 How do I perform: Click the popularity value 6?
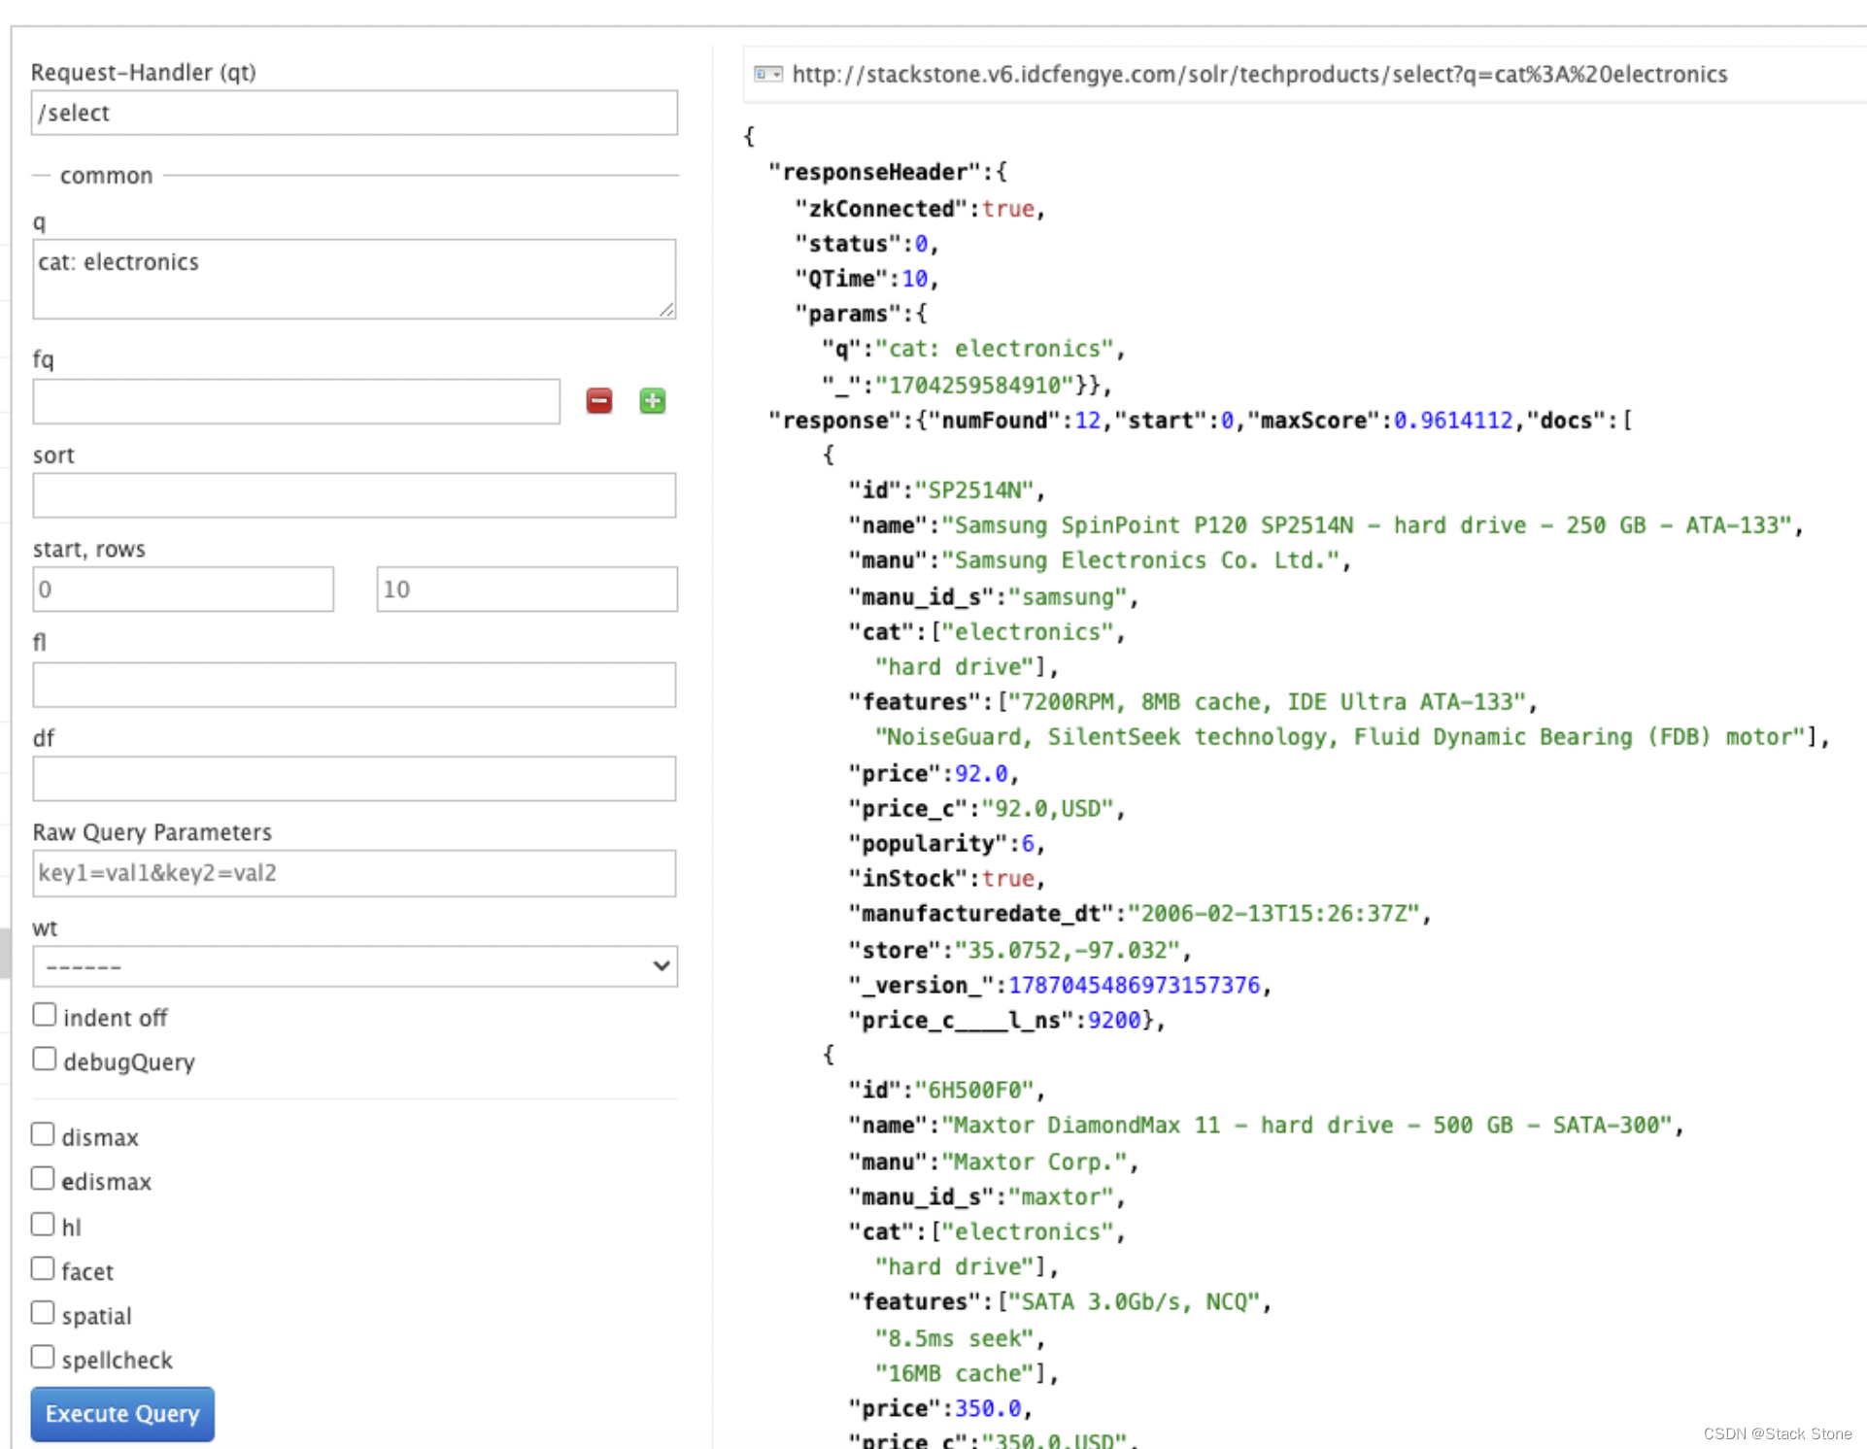[1028, 844]
